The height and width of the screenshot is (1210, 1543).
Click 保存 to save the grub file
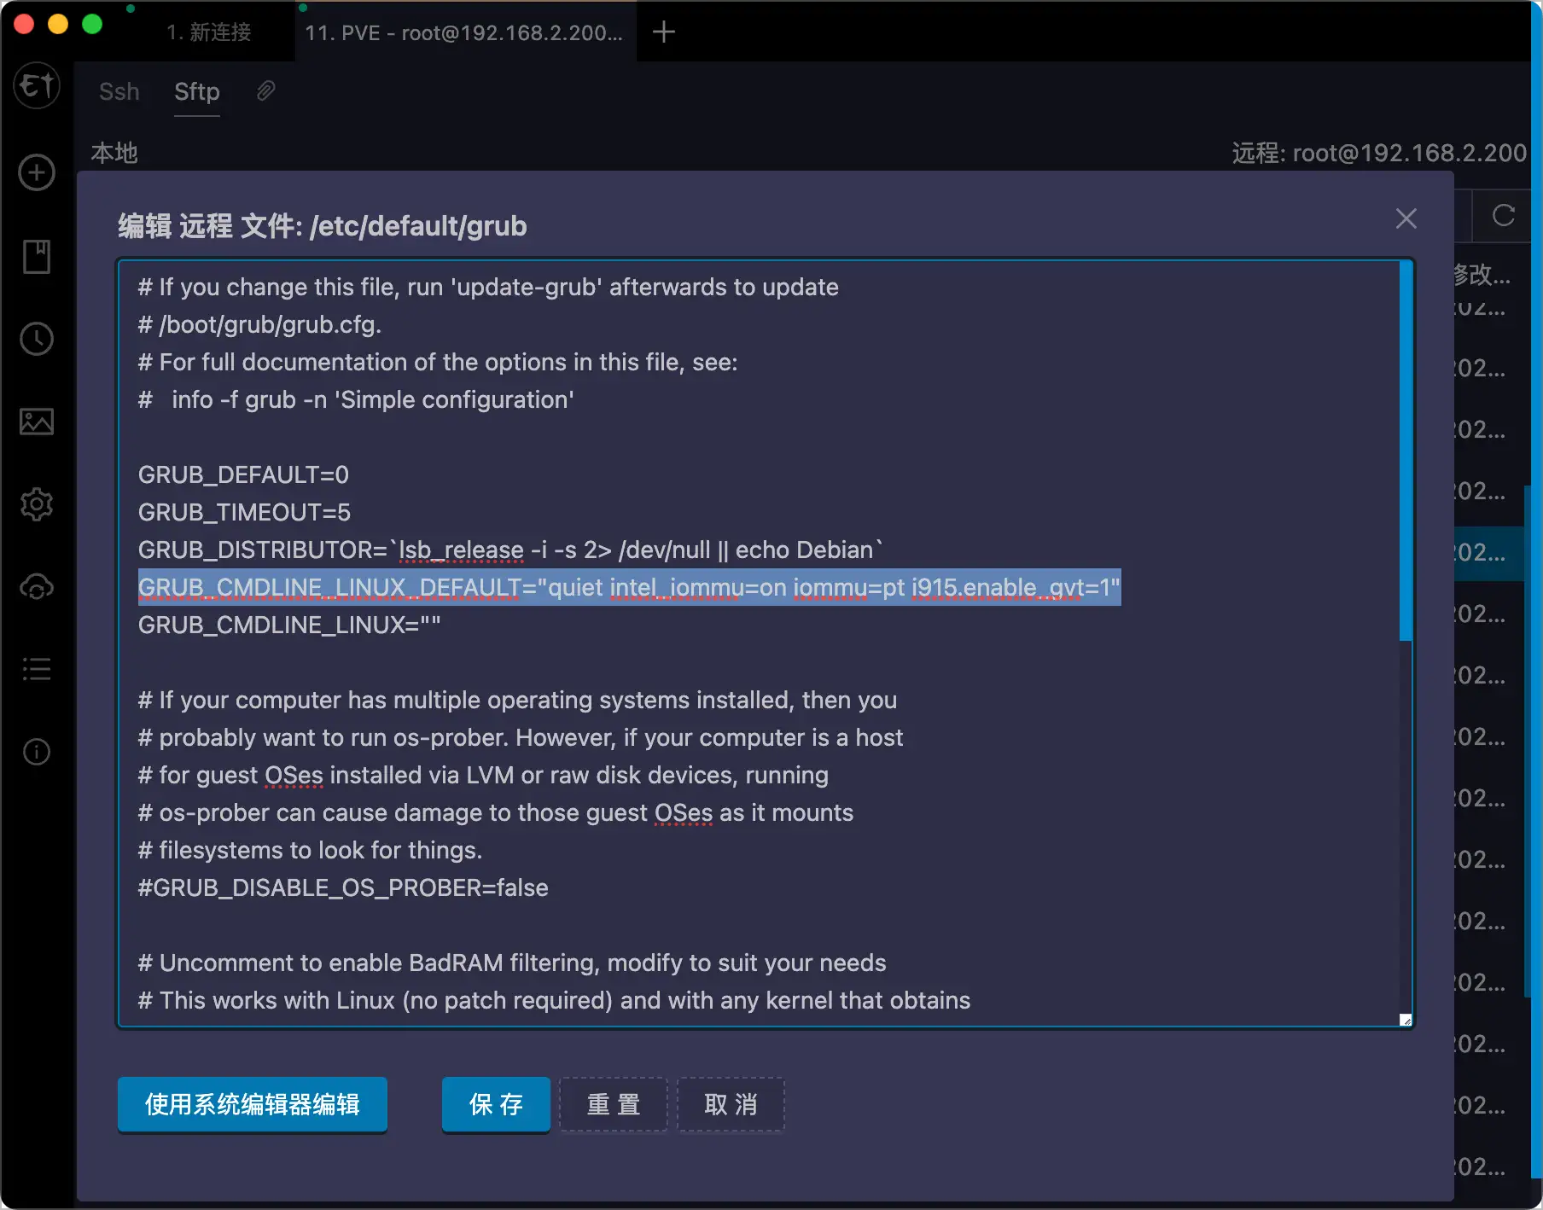[x=496, y=1104]
